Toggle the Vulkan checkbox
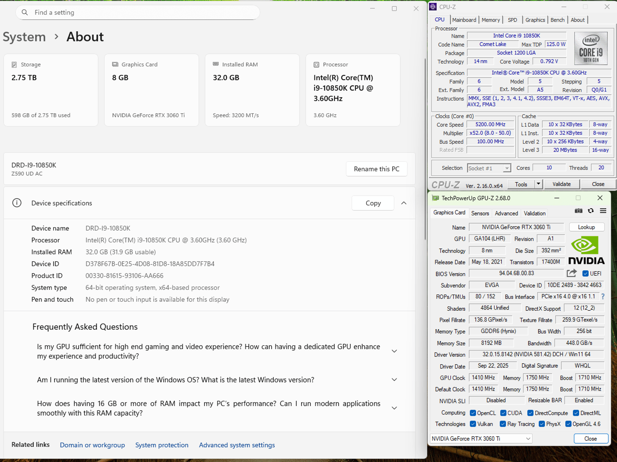The width and height of the screenshot is (617, 462). tap(473, 424)
